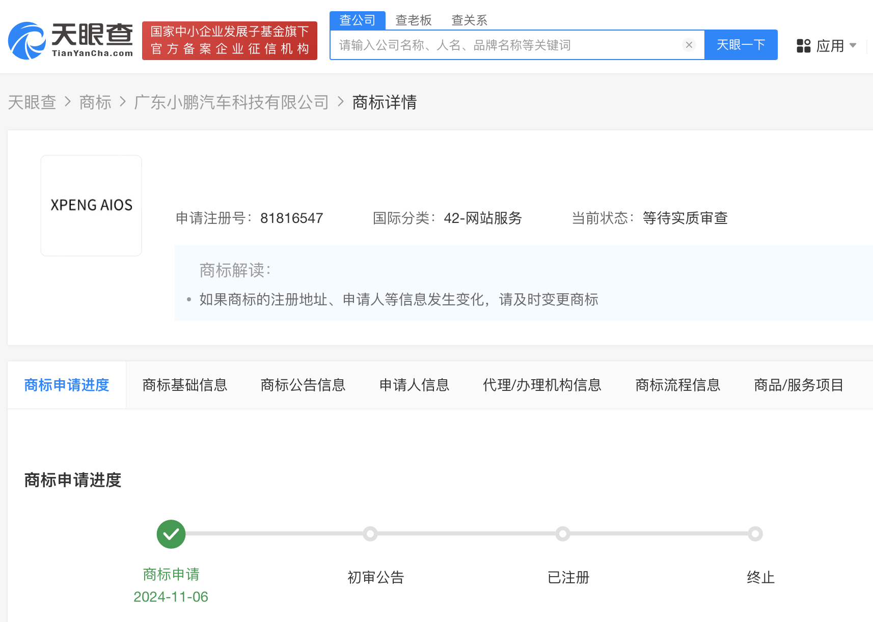Open the 商标公告信息 tab
Image resolution: width=873 pixels, height=622 pixels.
303,385
